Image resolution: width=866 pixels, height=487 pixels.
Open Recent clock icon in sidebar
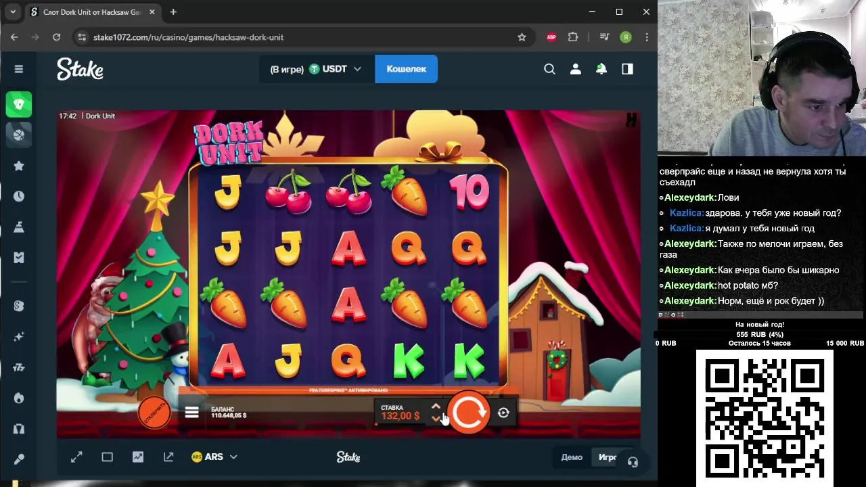pos(19,196)
